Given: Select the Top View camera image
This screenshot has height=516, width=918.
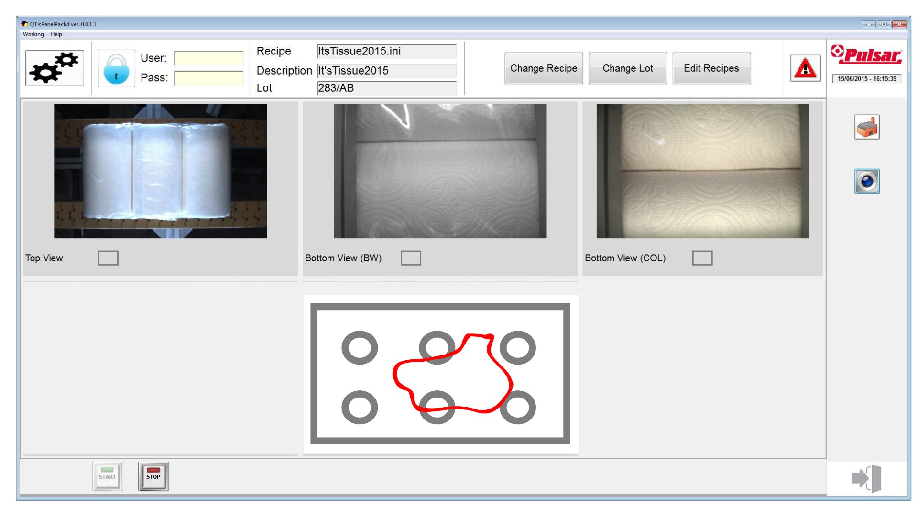Looking at the screenshot, I should [x=160, y=171].
